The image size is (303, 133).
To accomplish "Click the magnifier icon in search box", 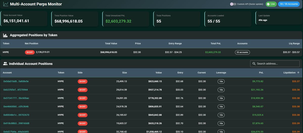I will tap(254, 64).
